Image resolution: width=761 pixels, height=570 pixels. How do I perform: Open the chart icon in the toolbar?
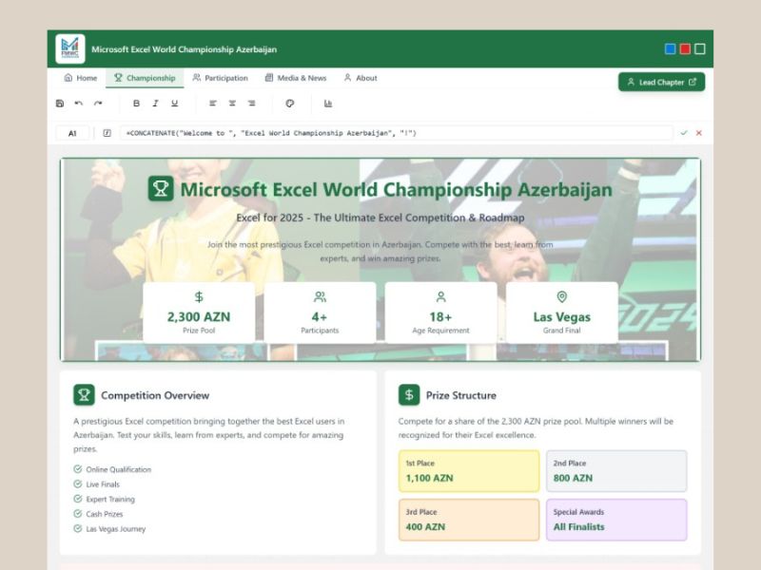327,103
